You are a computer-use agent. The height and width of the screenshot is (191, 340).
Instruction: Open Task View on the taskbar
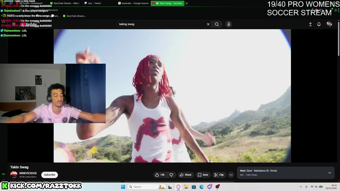(x=170, y=187)
